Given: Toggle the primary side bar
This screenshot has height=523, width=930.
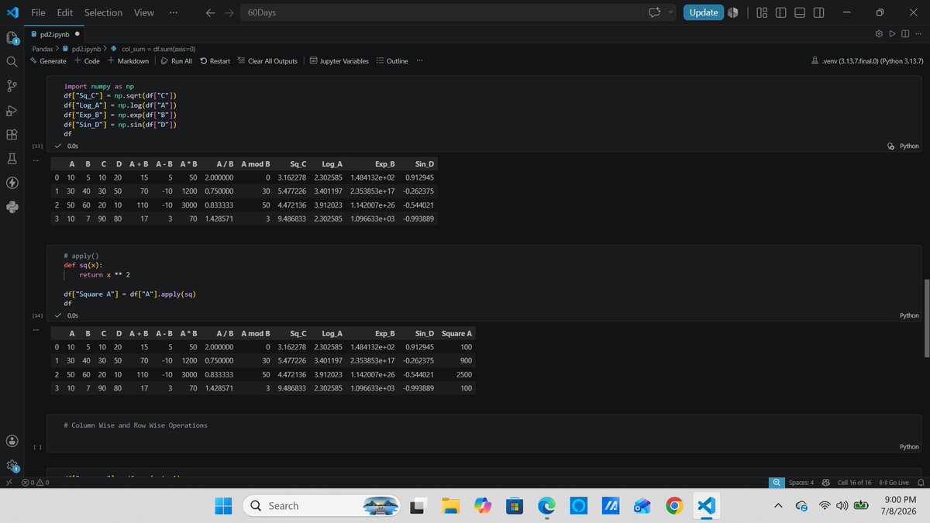Looking at the screenshot, I should [780, 12].
